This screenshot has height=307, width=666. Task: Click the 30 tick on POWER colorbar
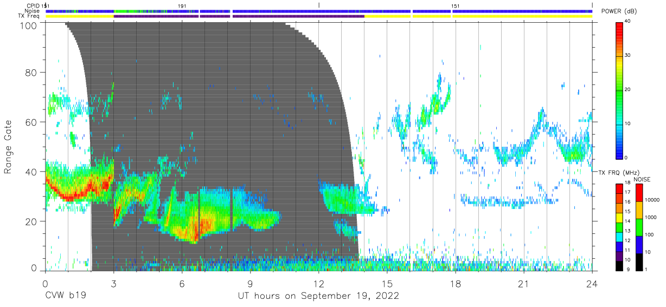pos(627,56)
